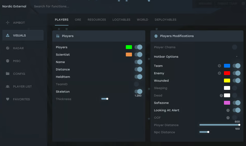Open the Player List section
This screenshot has height=146, width=246.
[23, 87]
